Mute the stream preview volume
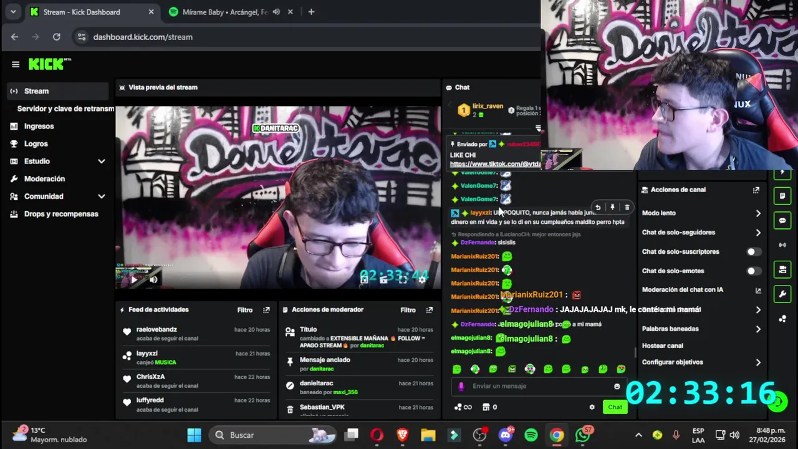Screen dimensions: 798x449 point(153,279)
